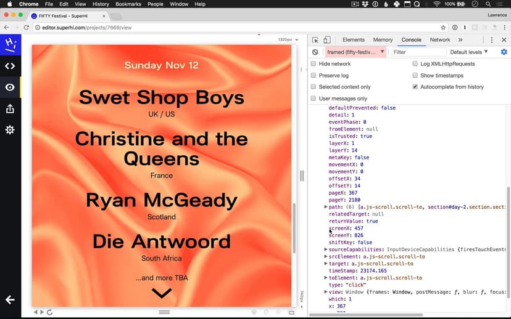Enable the Hide network checkbox
This screenshot has height=319, width=511.
(x=314, y=64)
